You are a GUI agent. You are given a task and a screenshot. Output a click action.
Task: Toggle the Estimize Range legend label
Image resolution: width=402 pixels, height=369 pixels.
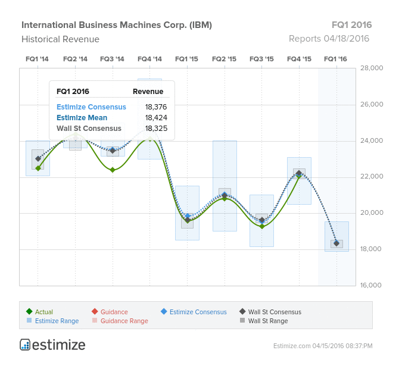pyautogui.click(x=57, y=321)
